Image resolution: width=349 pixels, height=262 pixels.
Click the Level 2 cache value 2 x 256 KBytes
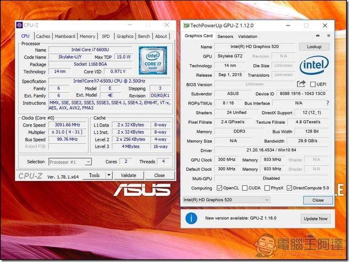click(131, 139)
